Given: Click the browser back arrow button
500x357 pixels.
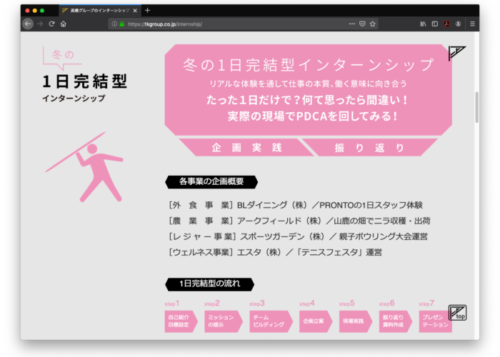Looking at the screenshot, I should [x=28, y=24].
